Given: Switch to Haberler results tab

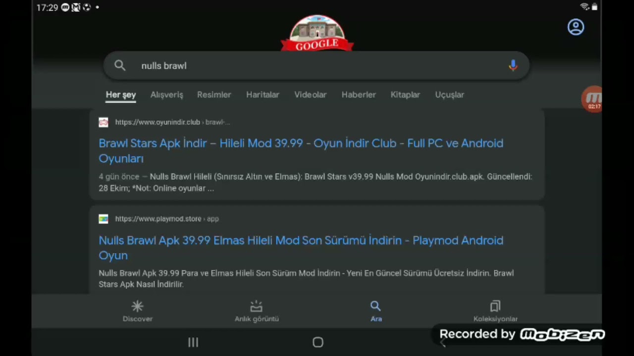Looking at the screenshot, I should pos(359,94).
